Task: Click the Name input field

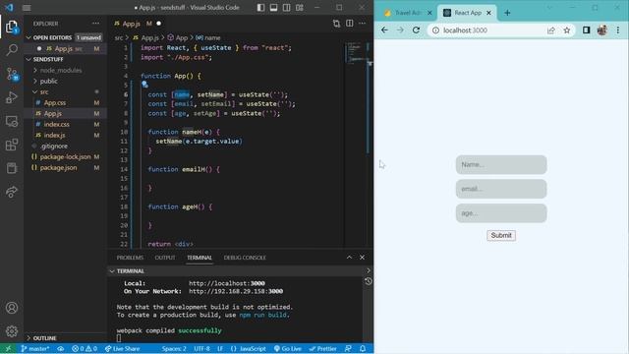Action: 501,164
